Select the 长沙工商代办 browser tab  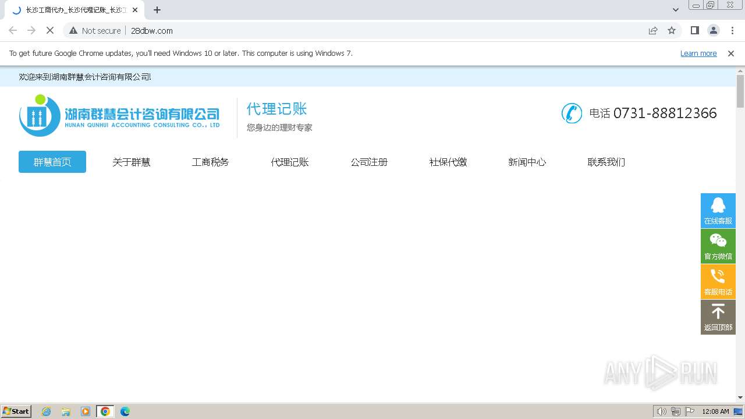(75, 10)
